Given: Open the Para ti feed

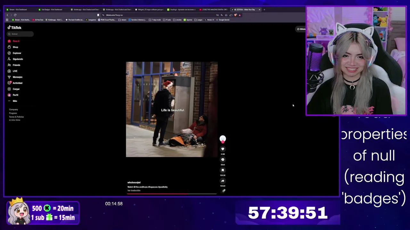Looking at the screenshot, I should (x=14, y=41).
